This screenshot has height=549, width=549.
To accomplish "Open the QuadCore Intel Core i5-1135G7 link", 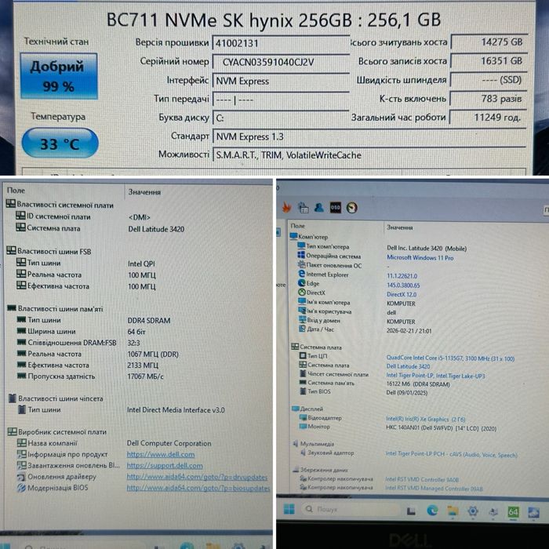I will coord(450,358).
